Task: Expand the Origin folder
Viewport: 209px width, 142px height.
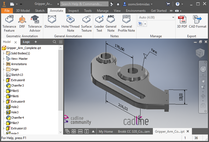Action: pyautogui.click(x=3, y=69)
